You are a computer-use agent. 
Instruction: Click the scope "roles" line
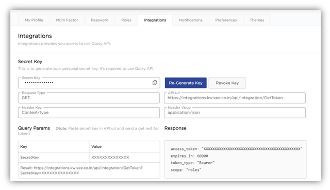[x=186, y=170]
